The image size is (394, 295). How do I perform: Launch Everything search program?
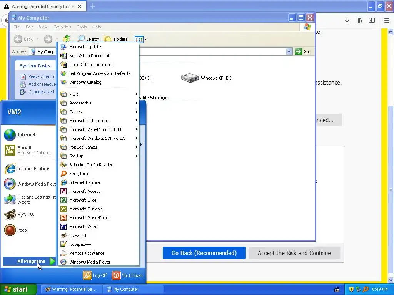[98, 174]
